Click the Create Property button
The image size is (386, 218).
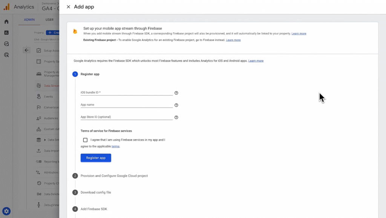(x=53, y=32)
